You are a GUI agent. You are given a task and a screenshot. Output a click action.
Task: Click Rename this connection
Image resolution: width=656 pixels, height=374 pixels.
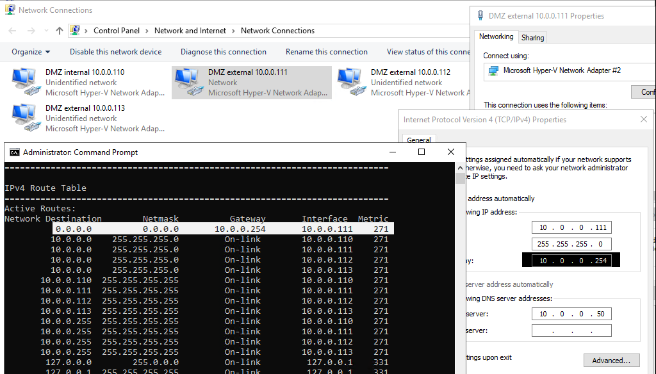tap(326, 52)
